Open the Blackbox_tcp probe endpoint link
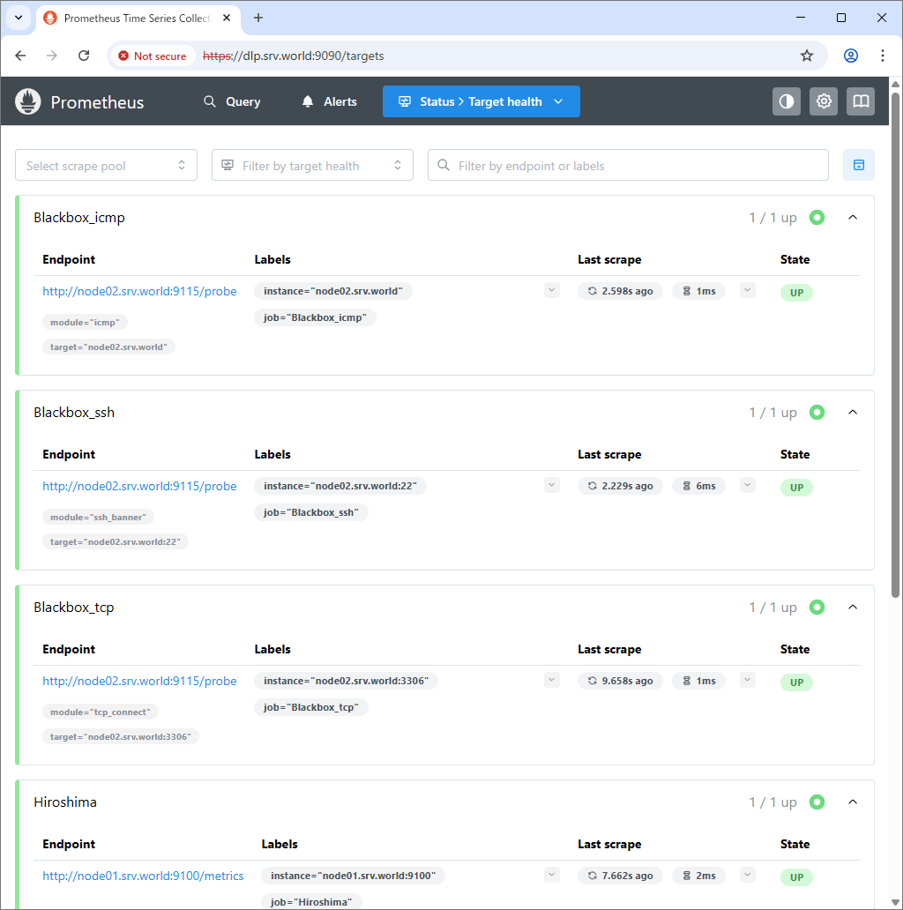 139,682
